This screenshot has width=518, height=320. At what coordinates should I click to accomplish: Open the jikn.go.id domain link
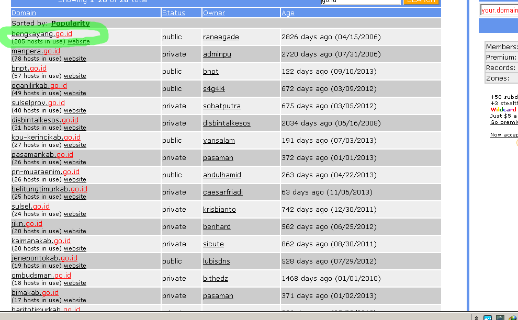pyautogui.click(x=27, y=223)
